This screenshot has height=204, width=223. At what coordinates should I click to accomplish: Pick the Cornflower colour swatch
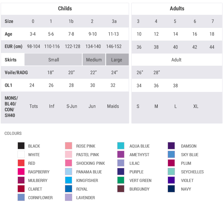click(x=21, y=197)
